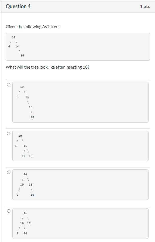The width and height of the screenshot is (155, 242).
Task: Click node 14 in the given AVL tree
Action: (x=17, y=47)
